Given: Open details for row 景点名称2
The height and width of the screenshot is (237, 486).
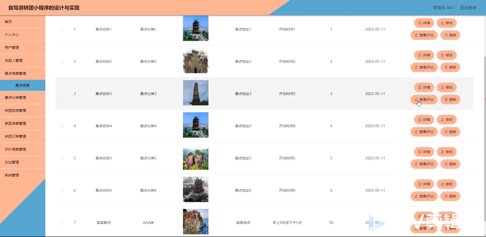Looking at the screenshot, I should [424, 55].
